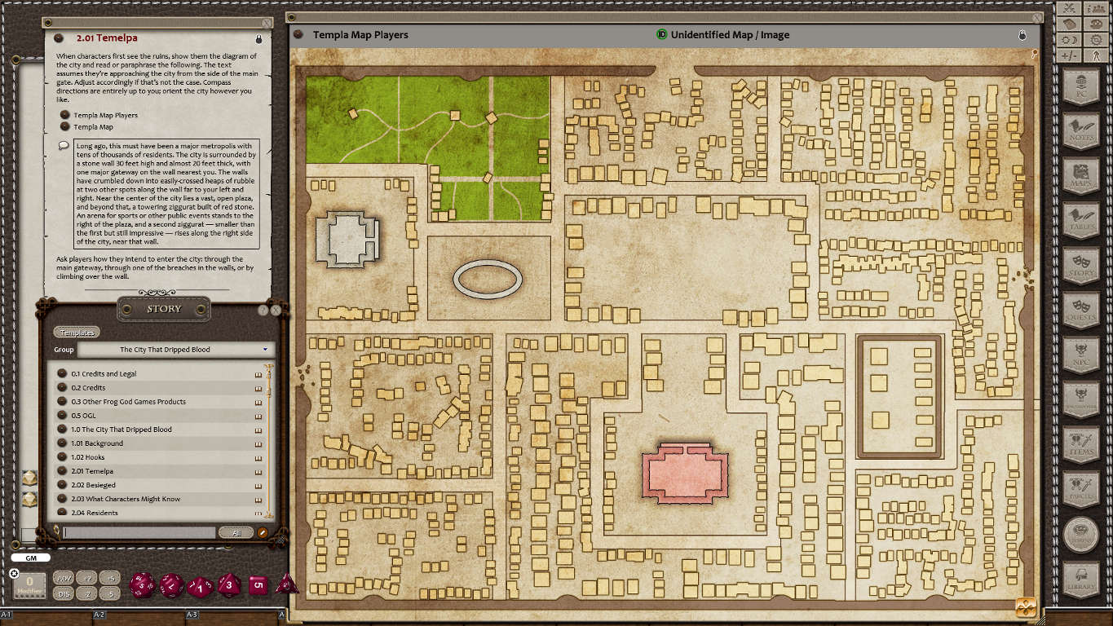Toggle the DIS disadvantage modifier button

pyautogui.click(x=63, y=593)
